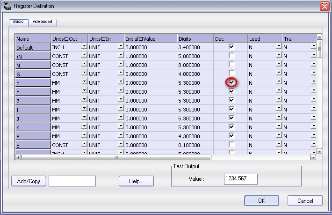Click the horizontal scrollbar left arrow
The width and height of the screenshot is (332, 215).
(x=18, y=157)
